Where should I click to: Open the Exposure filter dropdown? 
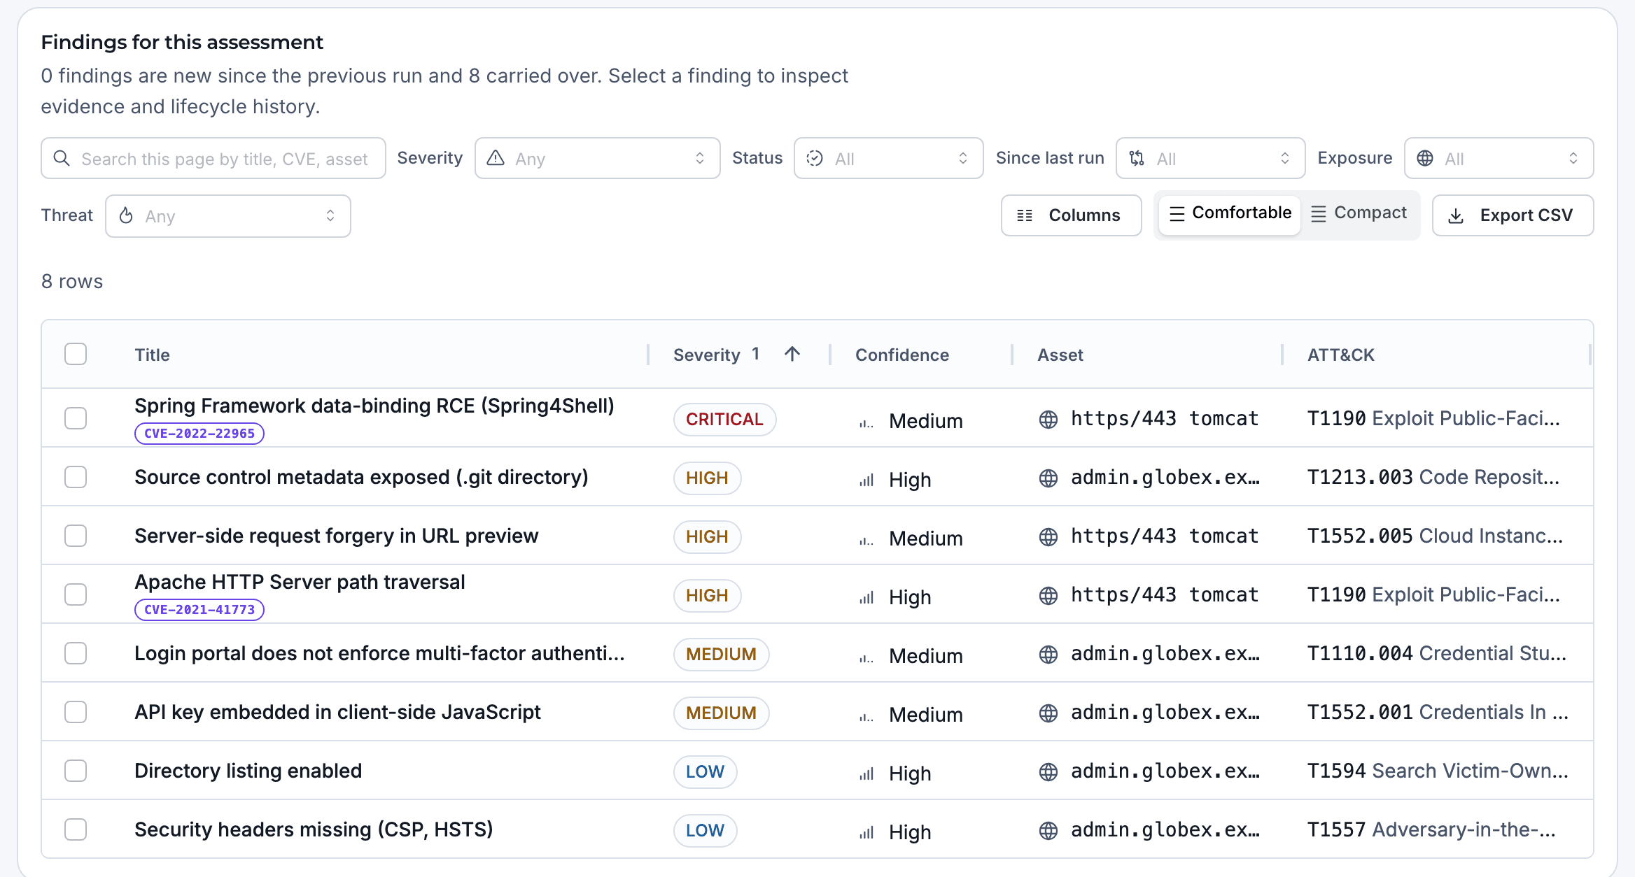(x=1499, y=158)
